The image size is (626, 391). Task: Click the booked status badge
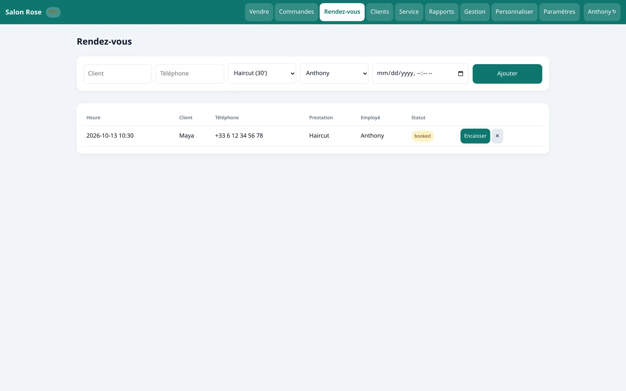pos(423,136)
